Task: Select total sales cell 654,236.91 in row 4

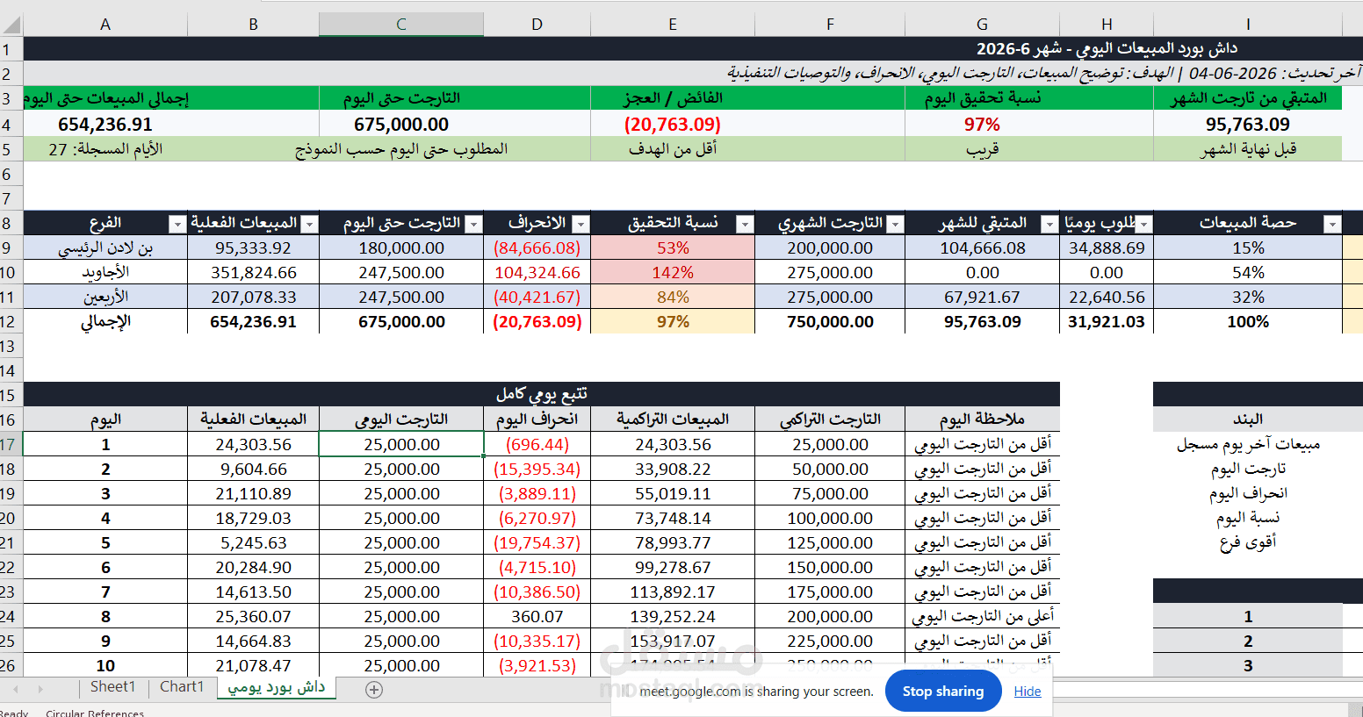Action: 105,125
